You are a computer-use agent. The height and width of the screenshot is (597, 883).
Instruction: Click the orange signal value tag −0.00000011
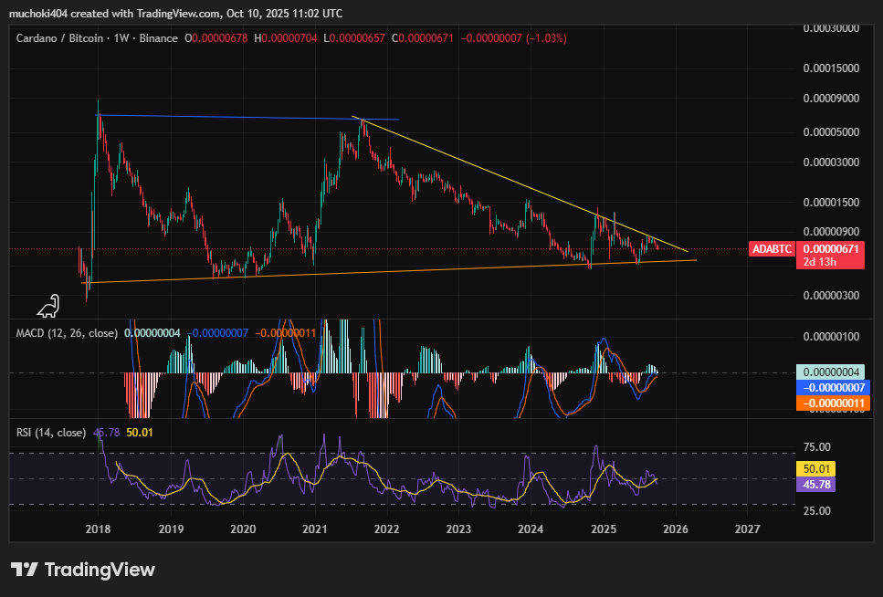(831, 403)
